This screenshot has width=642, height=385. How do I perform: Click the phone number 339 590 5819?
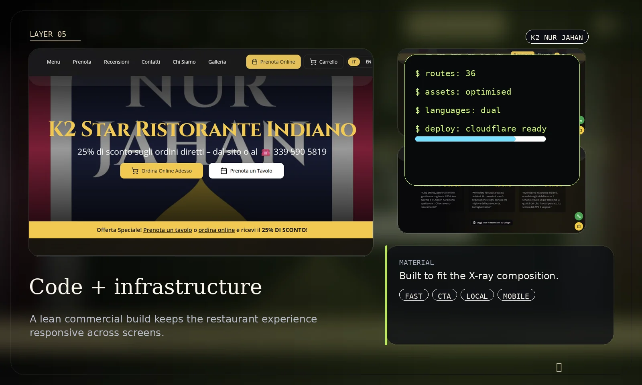click(300, 152)
